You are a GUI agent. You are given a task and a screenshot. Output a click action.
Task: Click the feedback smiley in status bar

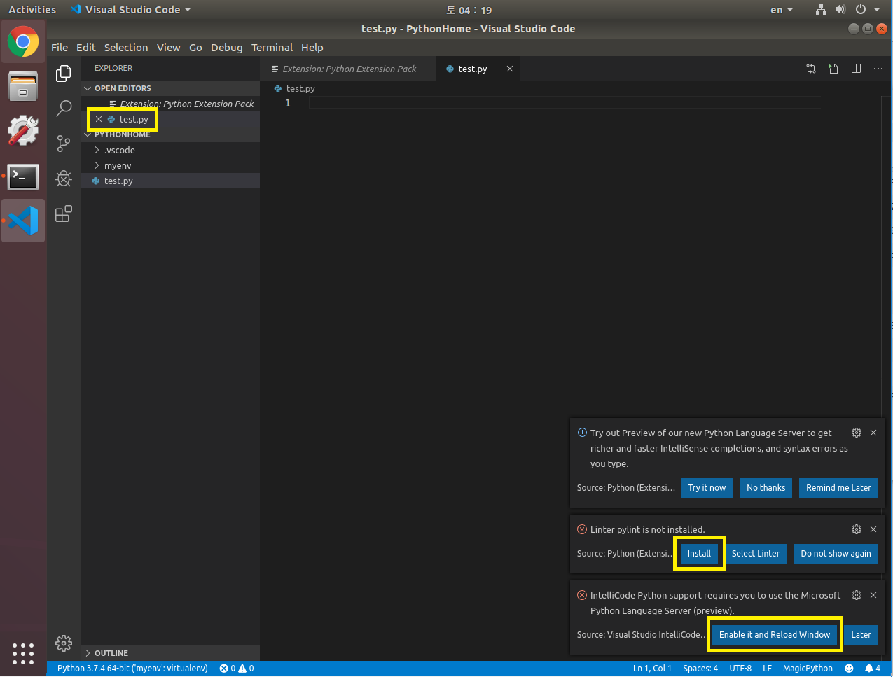pyautogui.click(x=849, y=669)
